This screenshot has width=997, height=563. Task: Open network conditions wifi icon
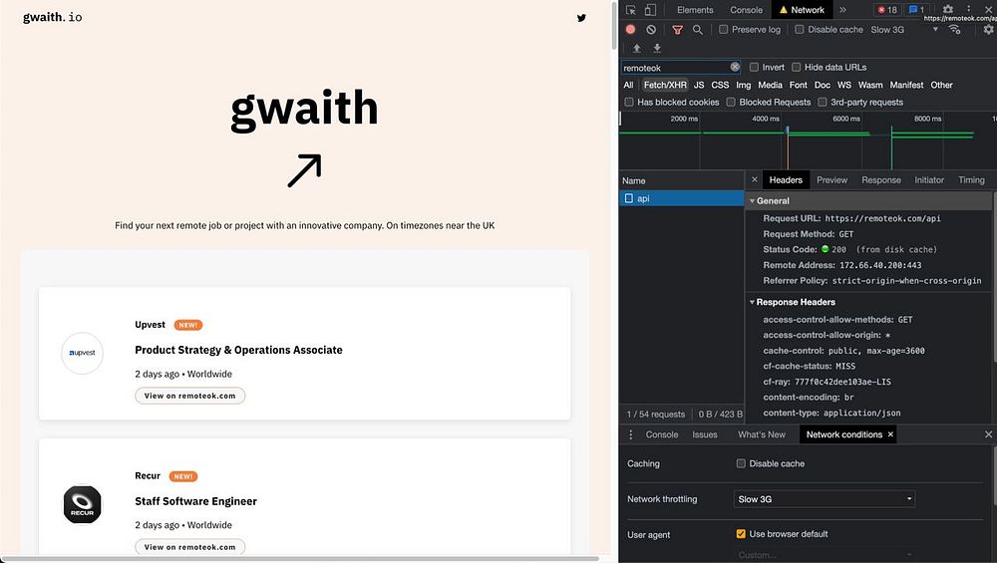click(x=954, y=29)
